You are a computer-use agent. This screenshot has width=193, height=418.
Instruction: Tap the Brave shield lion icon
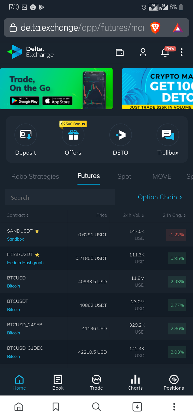(x=155, y=28)
